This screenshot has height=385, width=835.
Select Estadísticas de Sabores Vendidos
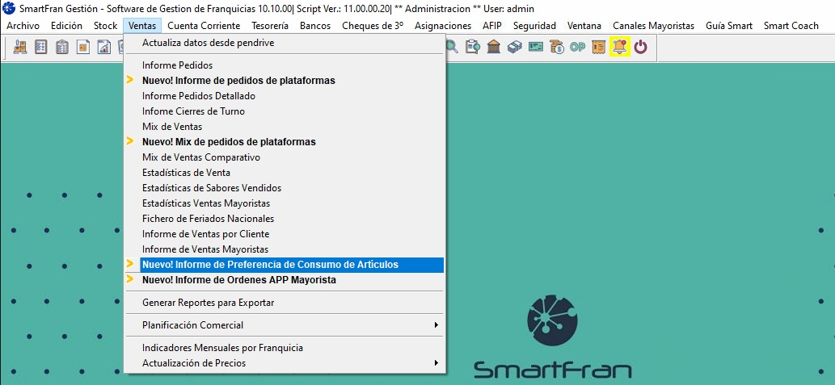285,188
